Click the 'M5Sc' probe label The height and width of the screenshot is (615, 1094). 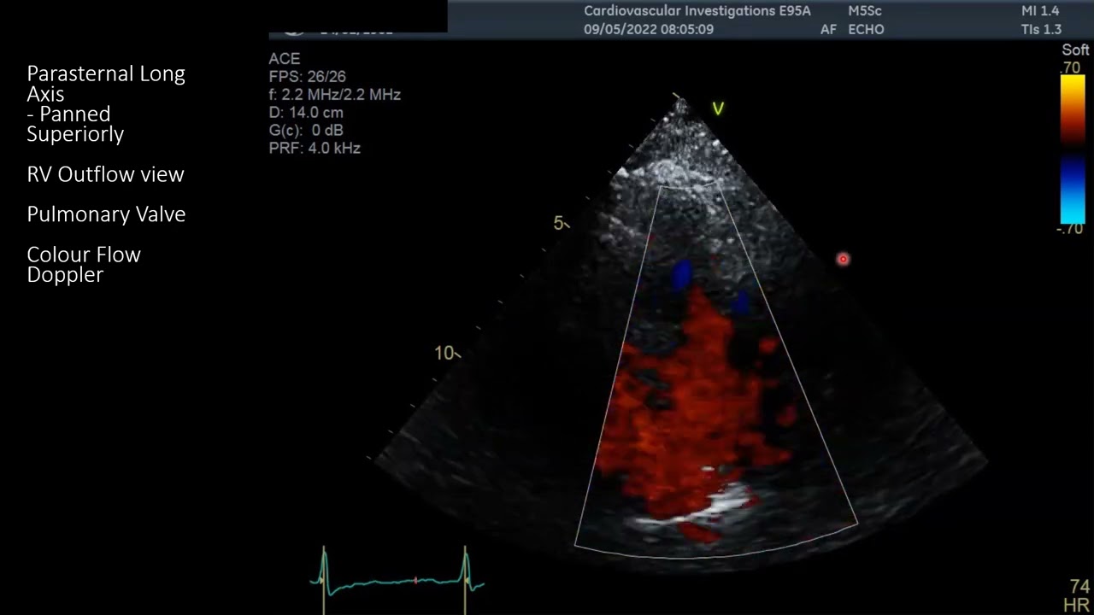tap(865, 11)
